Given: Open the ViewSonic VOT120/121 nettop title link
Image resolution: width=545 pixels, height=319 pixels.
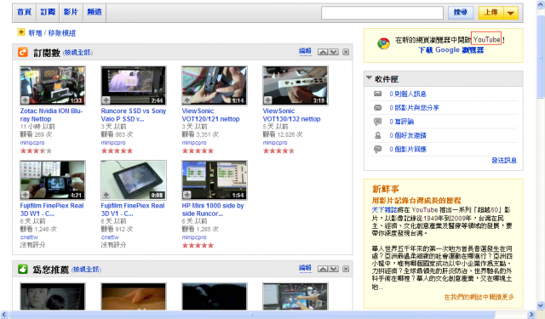Looking at the screenshot, I should [210, 115].
